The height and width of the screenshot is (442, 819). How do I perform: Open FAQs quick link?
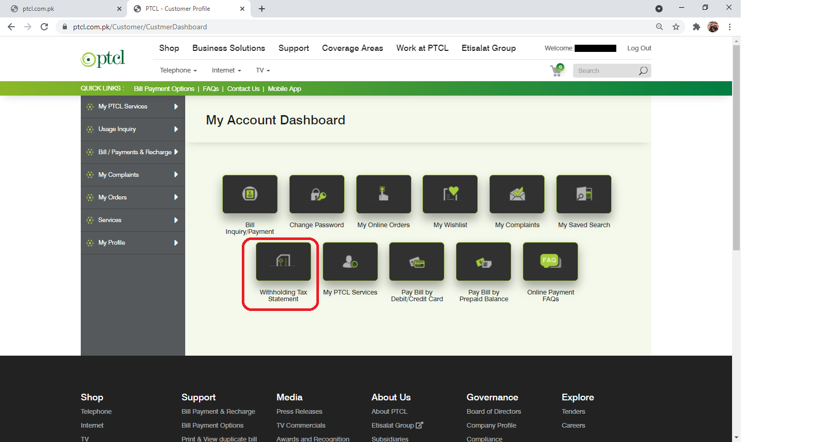tap(211, 88)
